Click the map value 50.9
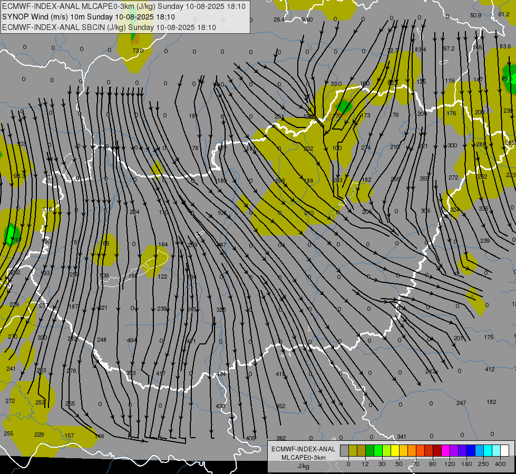This screenshot has width=516, height=474. click(475, 15)
